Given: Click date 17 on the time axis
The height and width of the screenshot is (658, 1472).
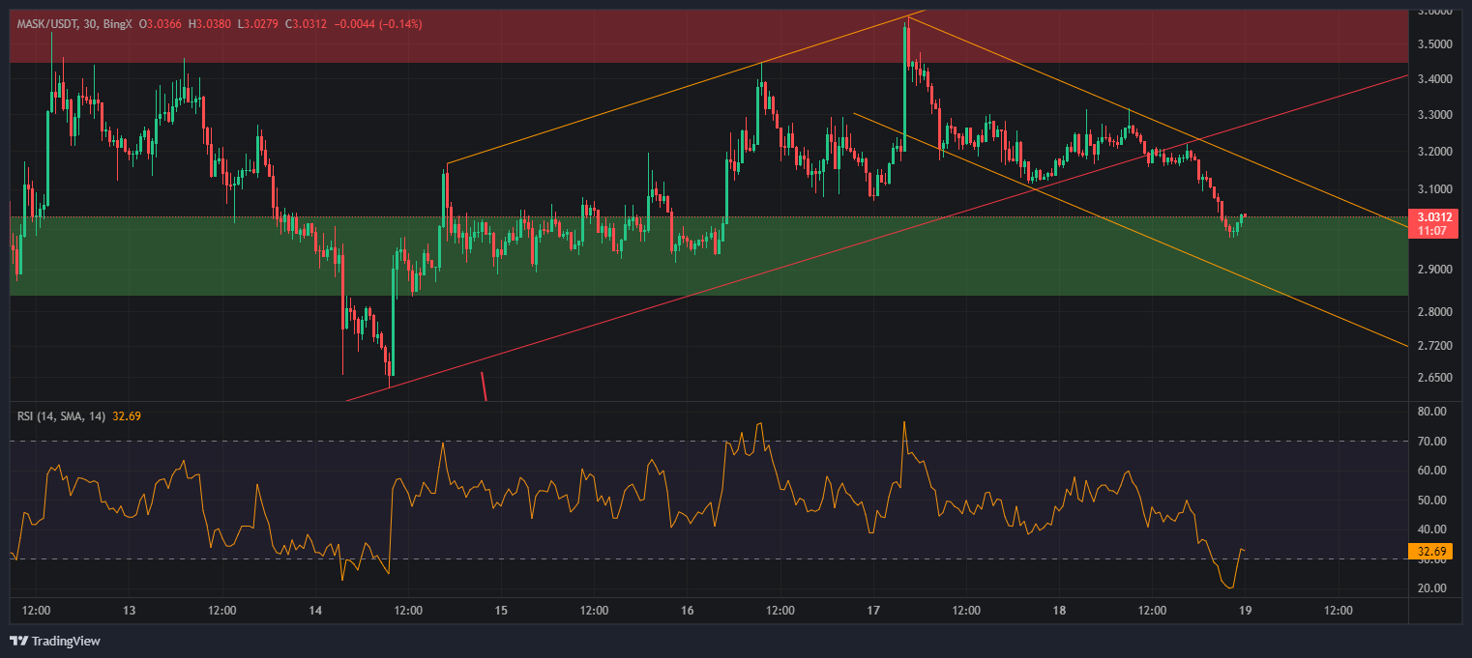Looking at the screenshot, I should click(x=873, y=611).
